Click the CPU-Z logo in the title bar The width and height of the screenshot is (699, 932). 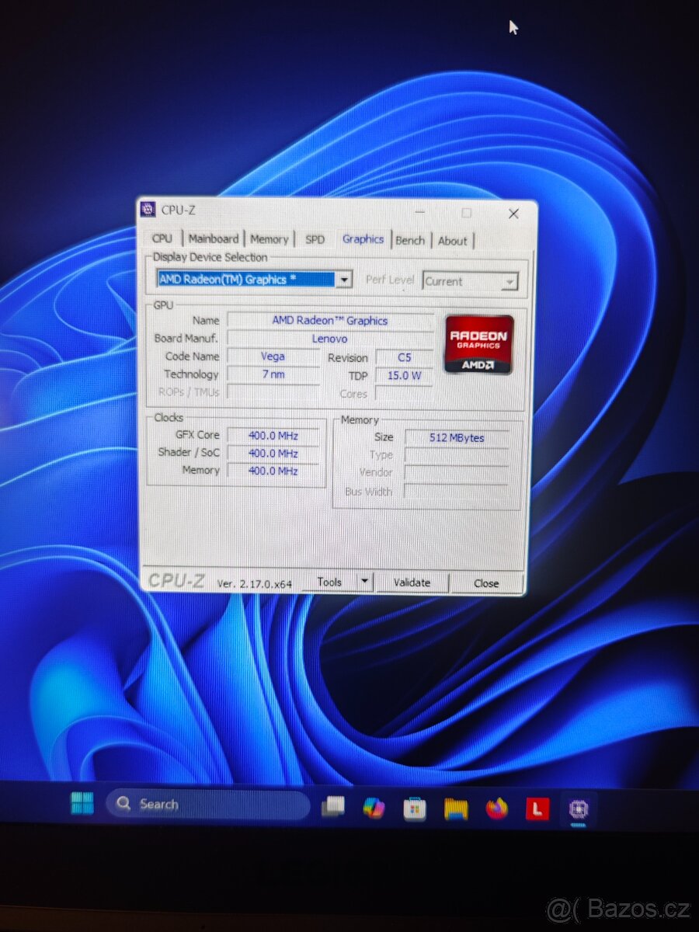tap(148, 208)
